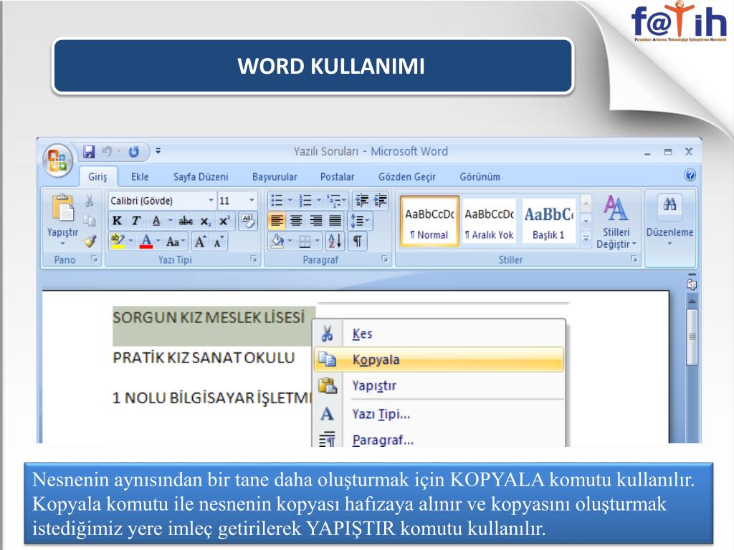This screenshot has width=734, height=550.
Task: Save document via quick access toolbar
Action: pyautogui.click(x=89, y=152)
